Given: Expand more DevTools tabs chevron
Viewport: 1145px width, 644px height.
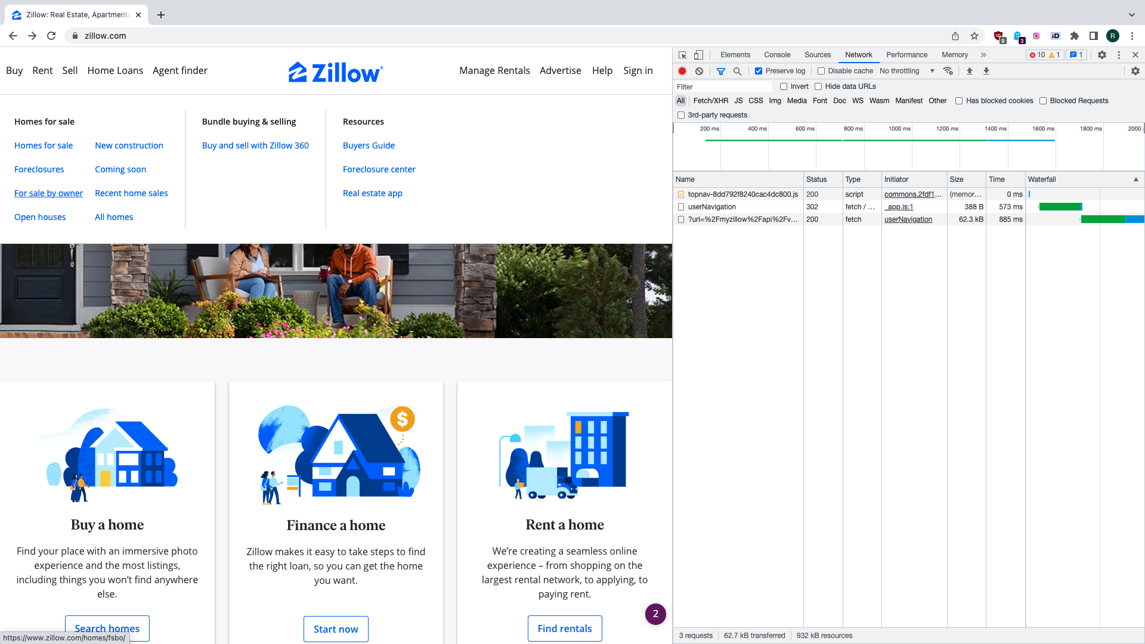Looking at the screenshot, I should click(983, 55).
